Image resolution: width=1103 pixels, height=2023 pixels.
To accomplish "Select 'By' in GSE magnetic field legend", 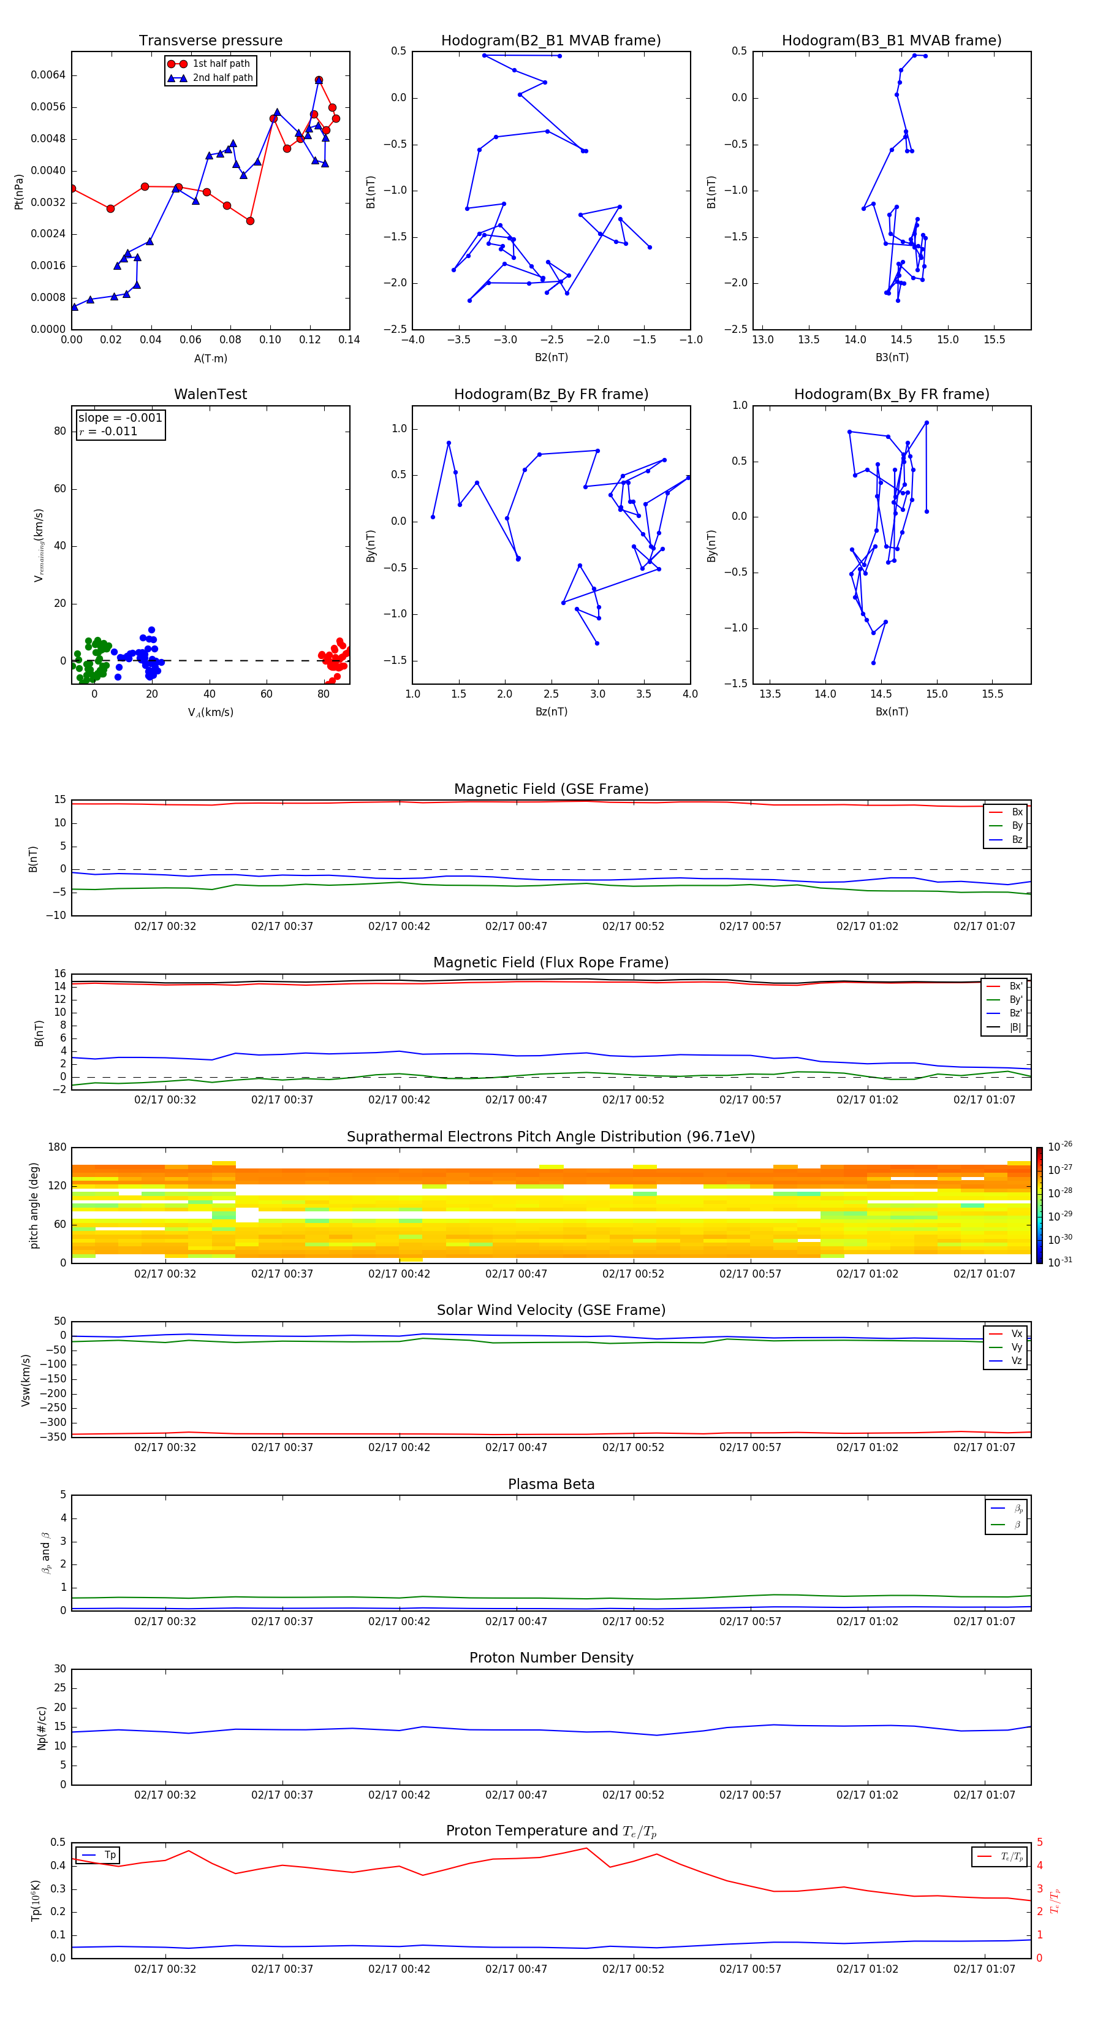I will point(1006,825).
